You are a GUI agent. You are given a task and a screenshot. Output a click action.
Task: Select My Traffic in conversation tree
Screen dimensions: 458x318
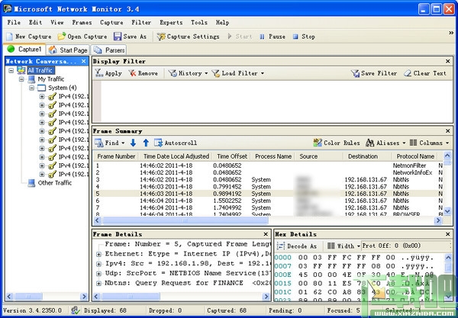coord(51,79)
